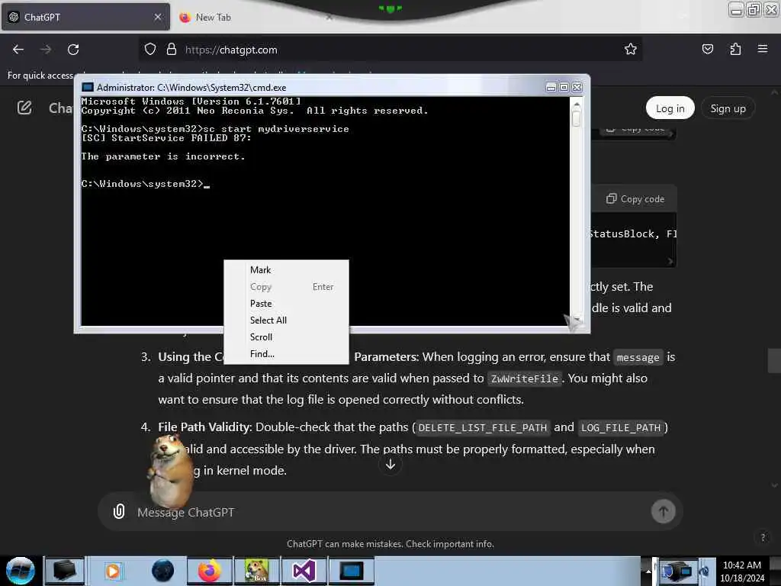
Task: Click 'The parameter is incorrect.' line in cmd
Action: (x=163, y=156)
